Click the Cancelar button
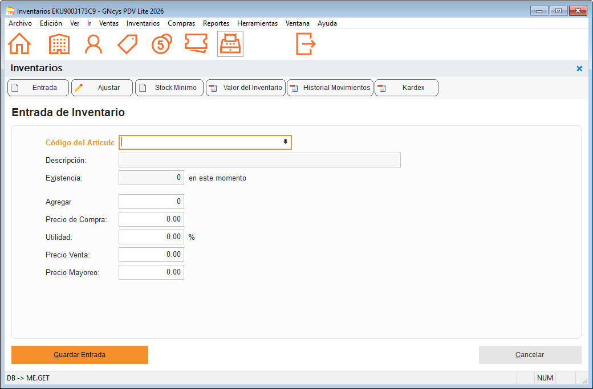Viewport: 593px width, 389px height. (530, 355)
